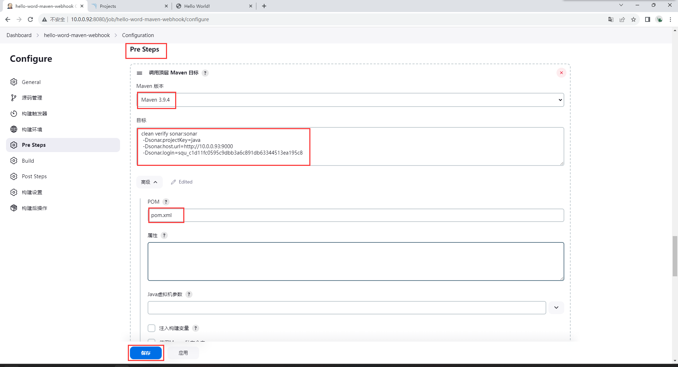This screenshot has height=367, width=678.
Task: Go to Post Steps section in sidebar
Action: click(x=34, y=176)
